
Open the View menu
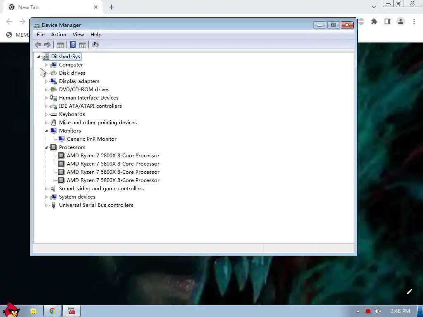[78, 35]
